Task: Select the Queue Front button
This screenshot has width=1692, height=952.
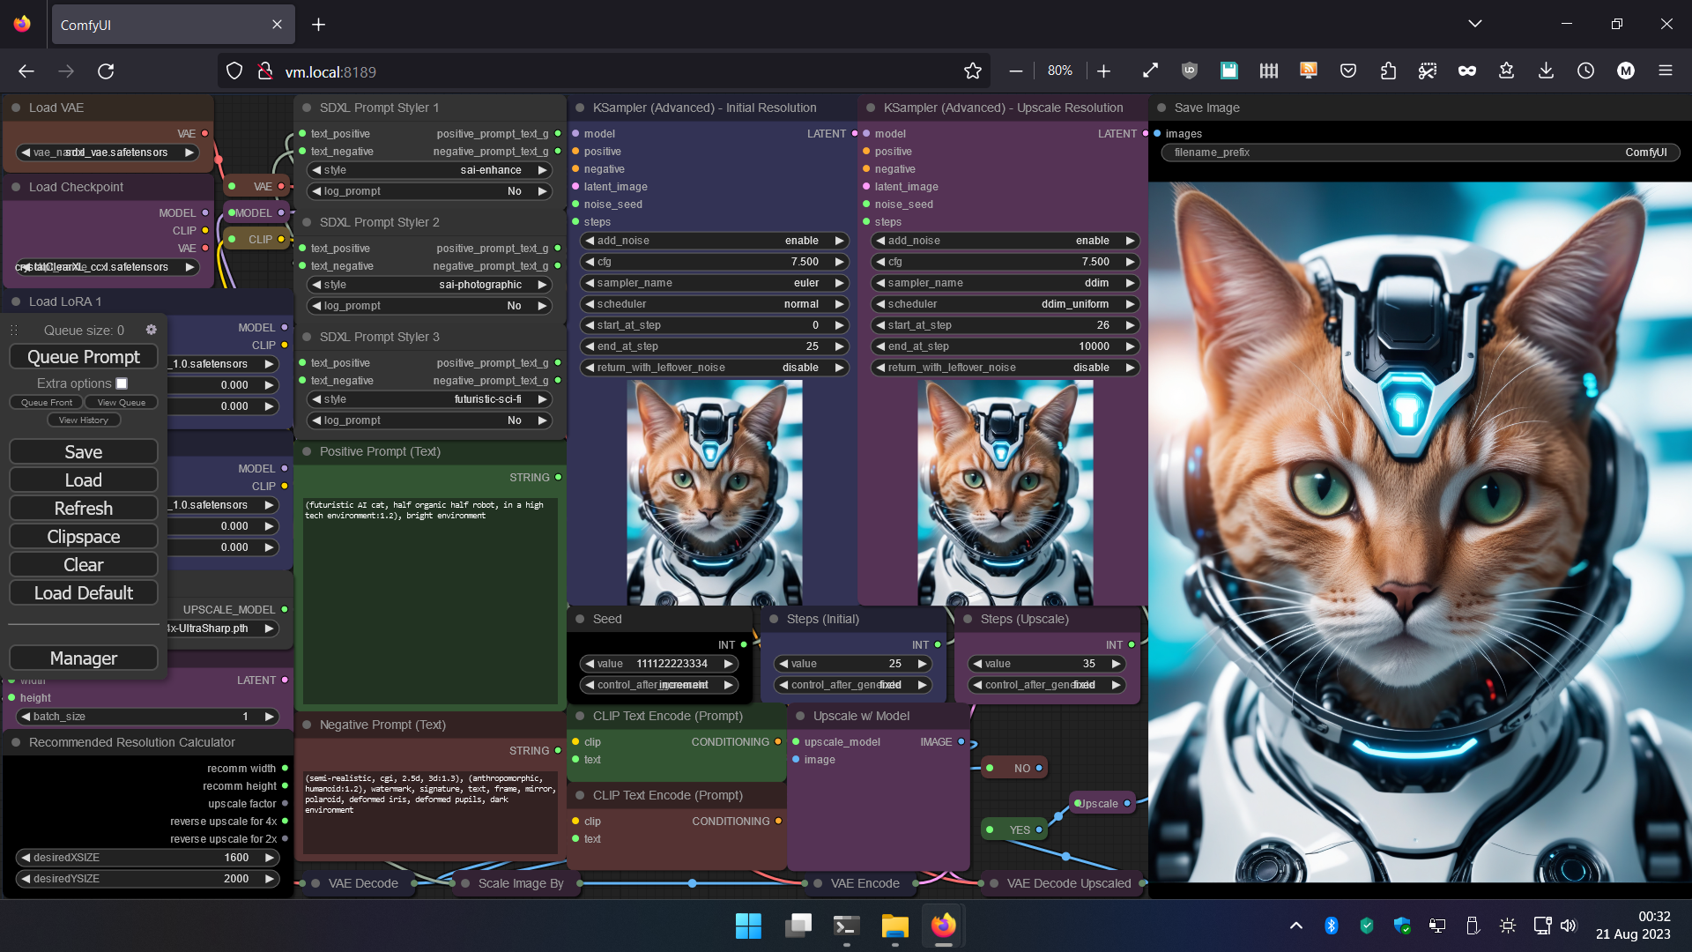Action: coord(47,402)
